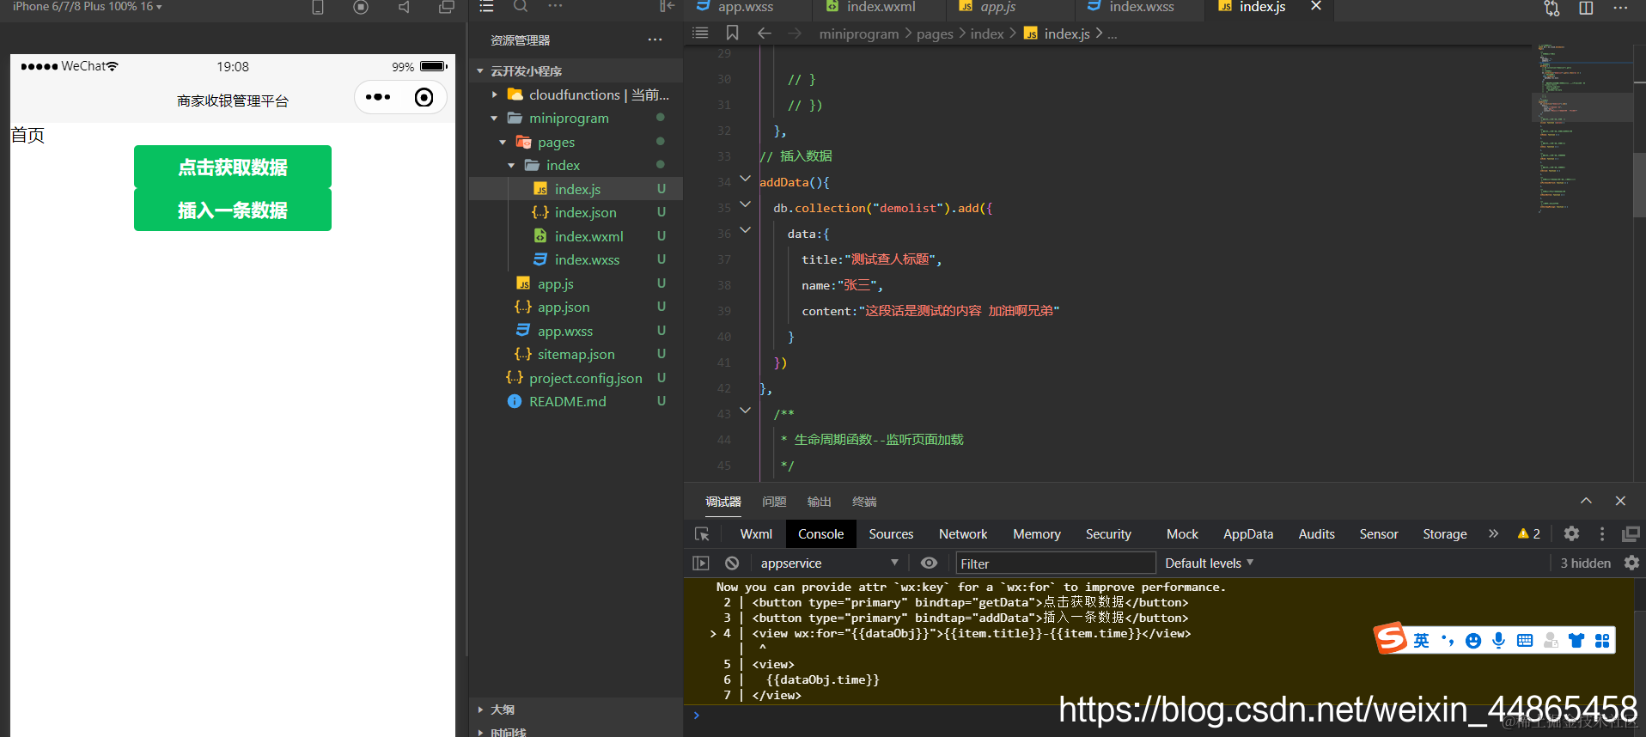Expand the 大纲 outline section

click(480, 710)
